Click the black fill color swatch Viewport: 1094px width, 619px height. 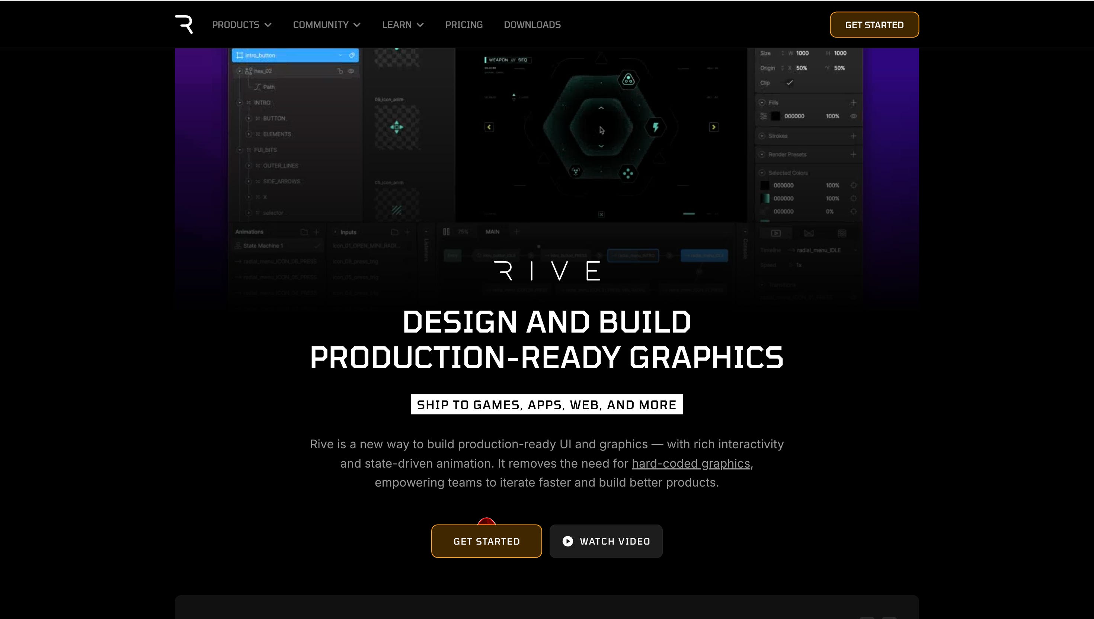776,116
